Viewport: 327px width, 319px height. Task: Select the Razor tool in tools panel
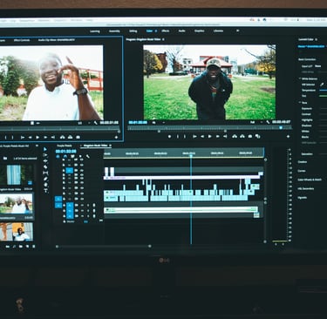coord(45,167)
